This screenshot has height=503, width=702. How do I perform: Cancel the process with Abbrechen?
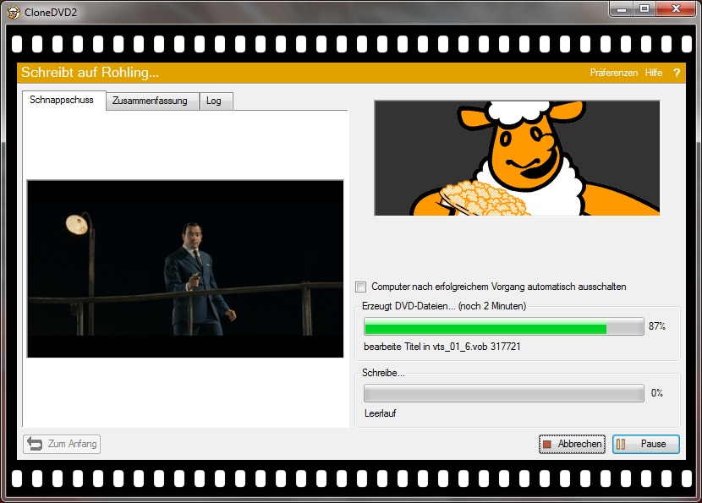tap(572, 444)
